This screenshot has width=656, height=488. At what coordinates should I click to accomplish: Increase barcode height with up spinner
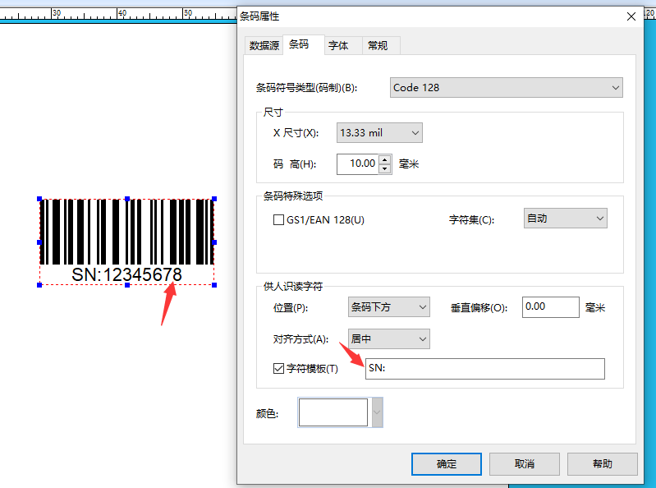385,159
